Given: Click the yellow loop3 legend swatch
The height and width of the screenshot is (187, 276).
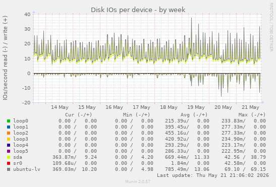Looking at the screenshot, I should click(x=9, y=139).
